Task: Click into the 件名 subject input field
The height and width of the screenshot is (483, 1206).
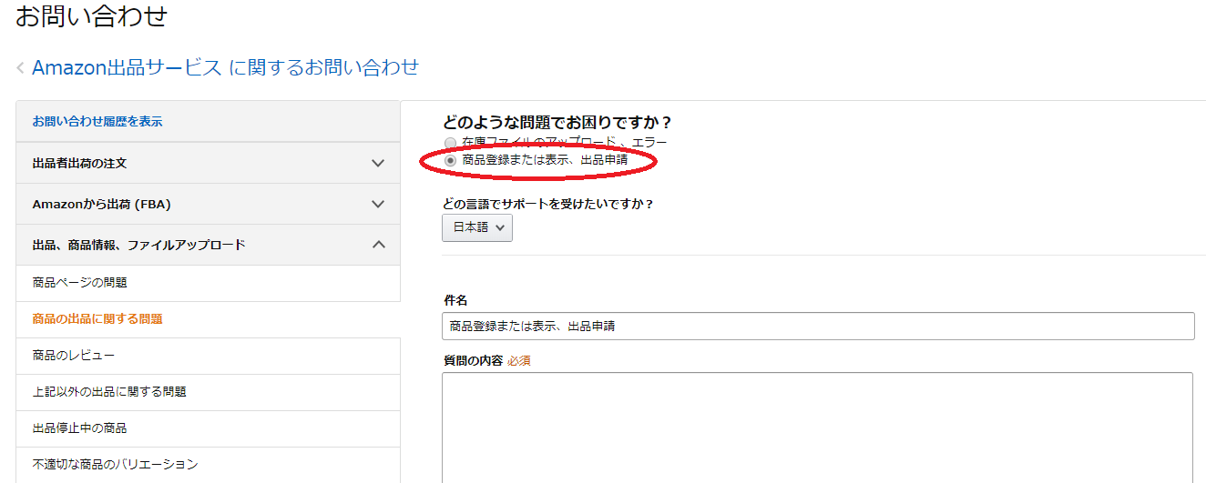Action: pyautogui.click(x=818, y=326)
